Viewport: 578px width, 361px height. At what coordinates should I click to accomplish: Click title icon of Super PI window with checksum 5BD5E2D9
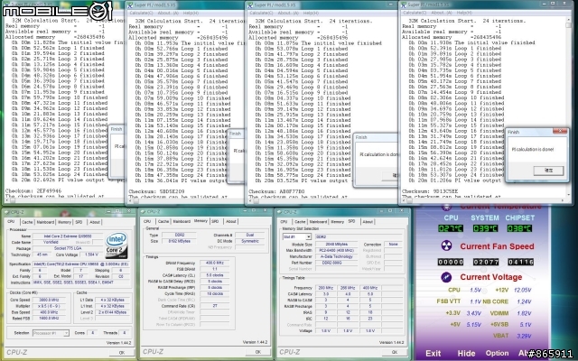point(130,5)
